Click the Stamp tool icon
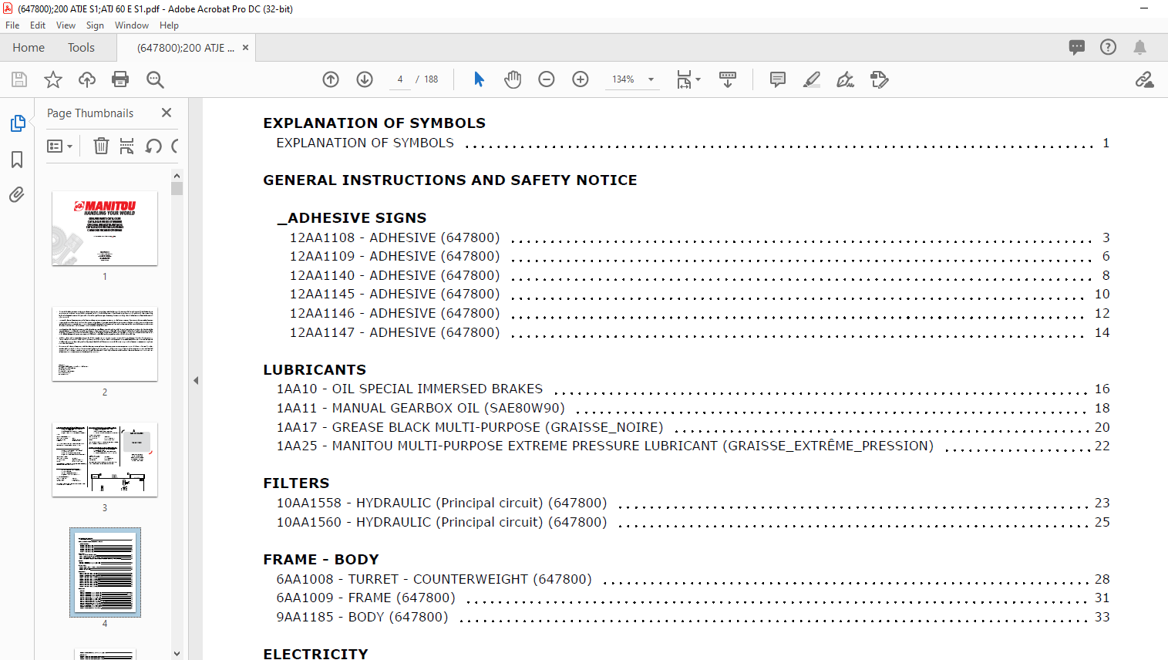This screenshot has width=1168, height=660. (880, 79)
